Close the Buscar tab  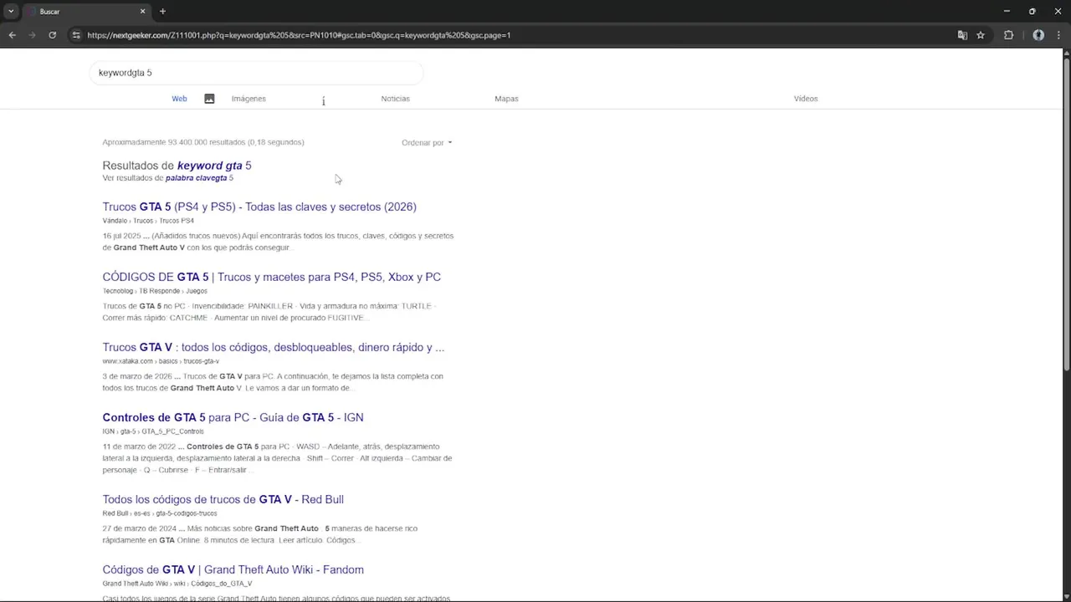pos(142,12)
